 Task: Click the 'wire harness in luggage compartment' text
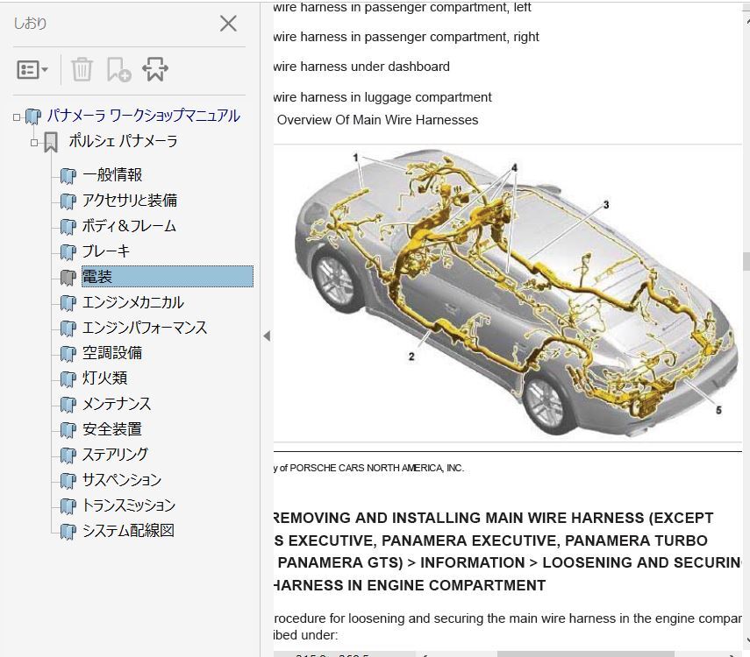tap(382, 97)
